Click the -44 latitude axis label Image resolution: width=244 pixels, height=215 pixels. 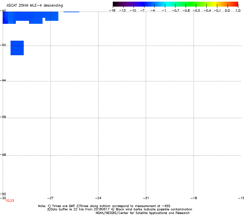[3, 80]
